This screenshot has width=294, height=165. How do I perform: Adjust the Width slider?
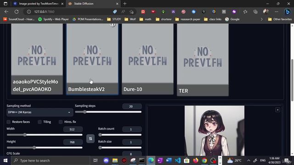[45, 135]
